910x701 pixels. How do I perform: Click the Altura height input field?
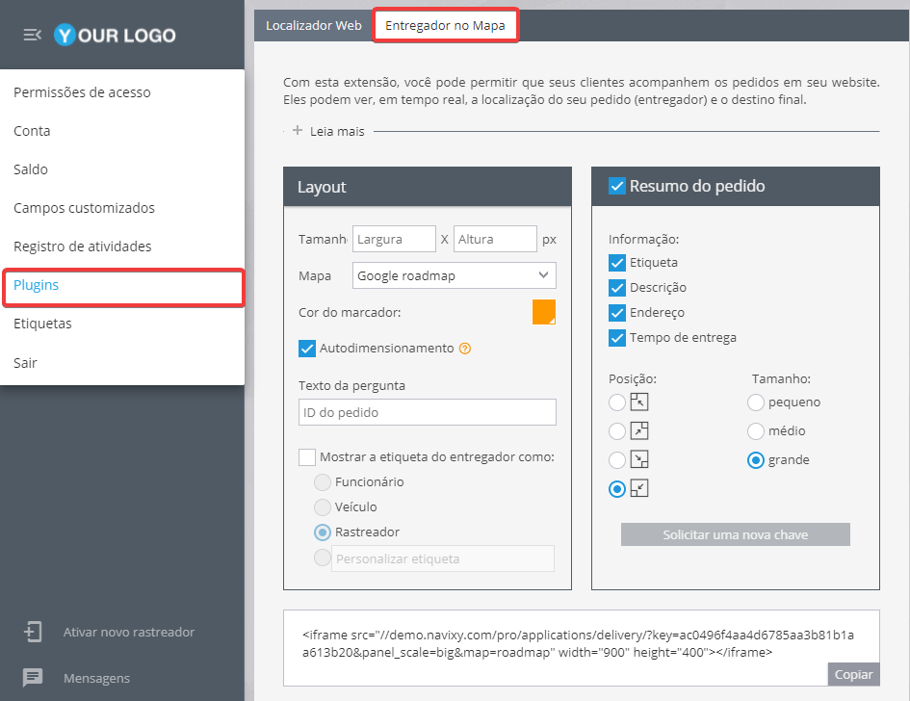coord(495,239)
